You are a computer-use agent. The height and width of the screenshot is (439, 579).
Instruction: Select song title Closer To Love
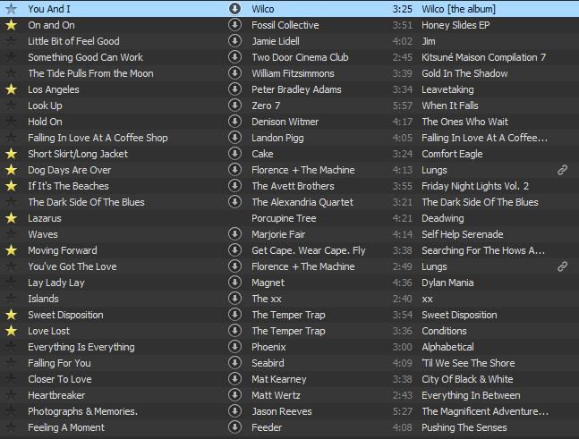click(60, 379)
